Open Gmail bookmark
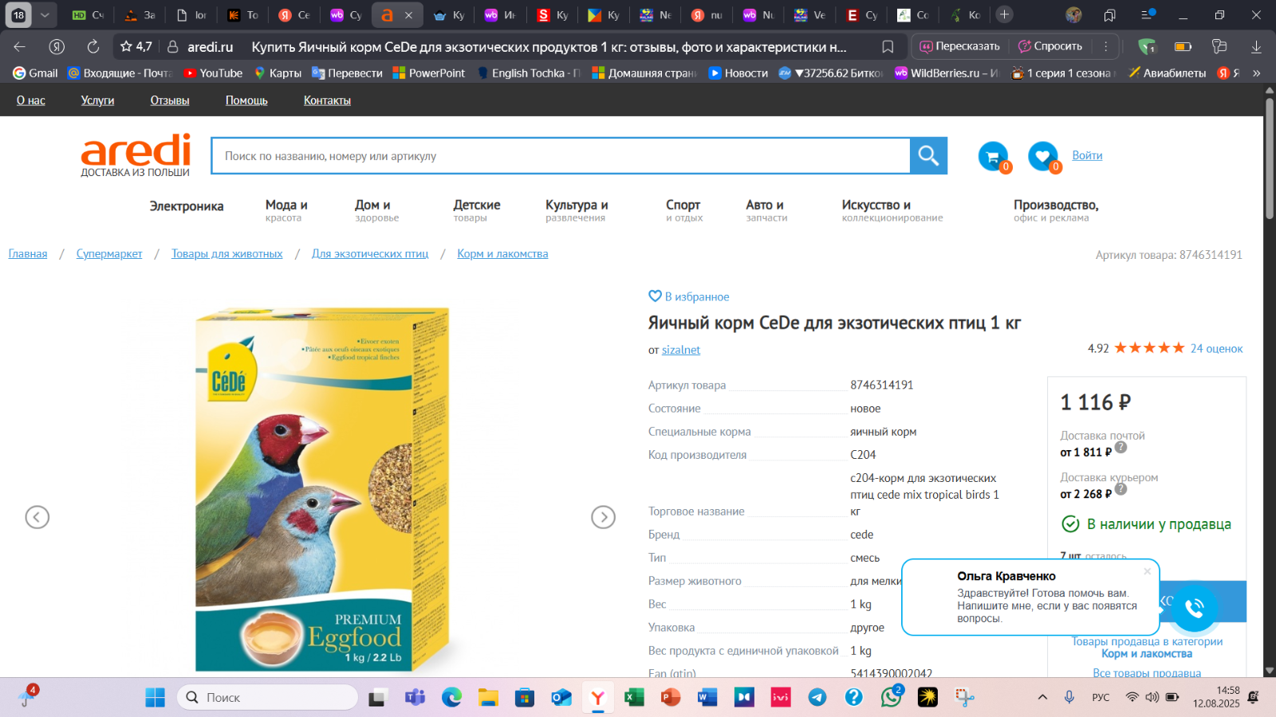The width and height of the screenshot is (1276, 717). coord(36,72)
